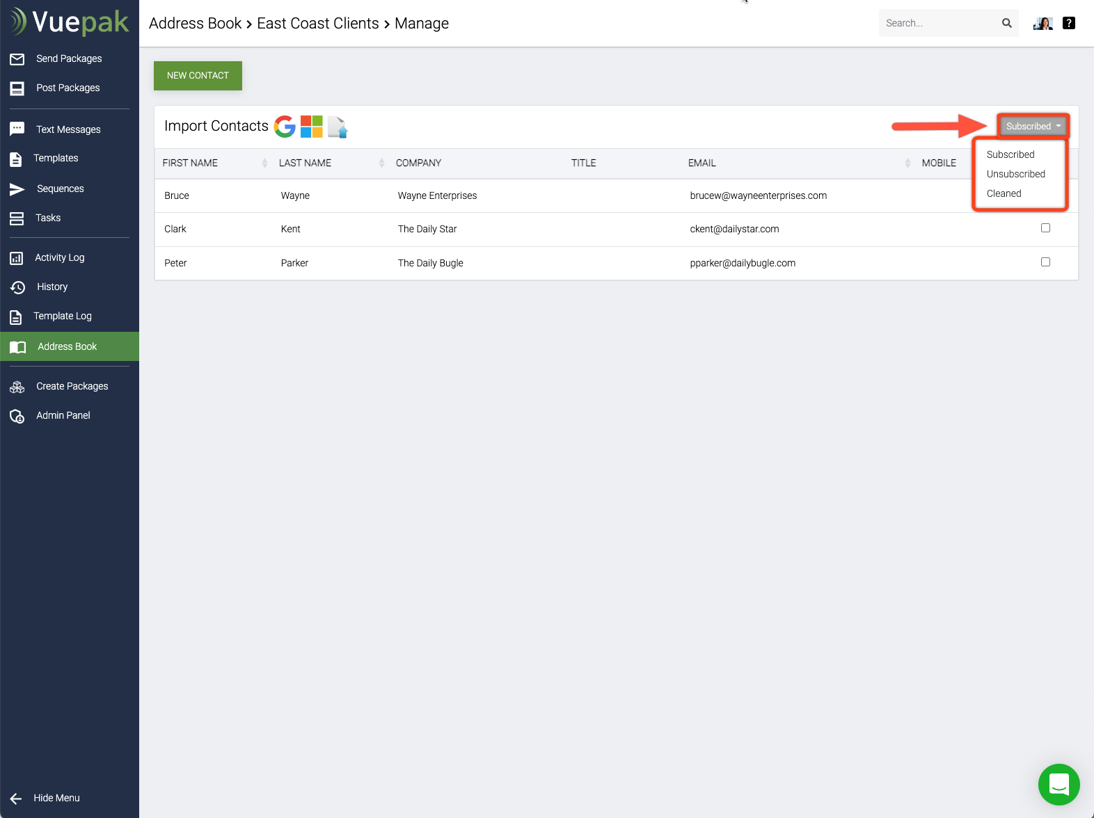Open the green chat widget
The image size is (1094, 818).
point(1059,784)
